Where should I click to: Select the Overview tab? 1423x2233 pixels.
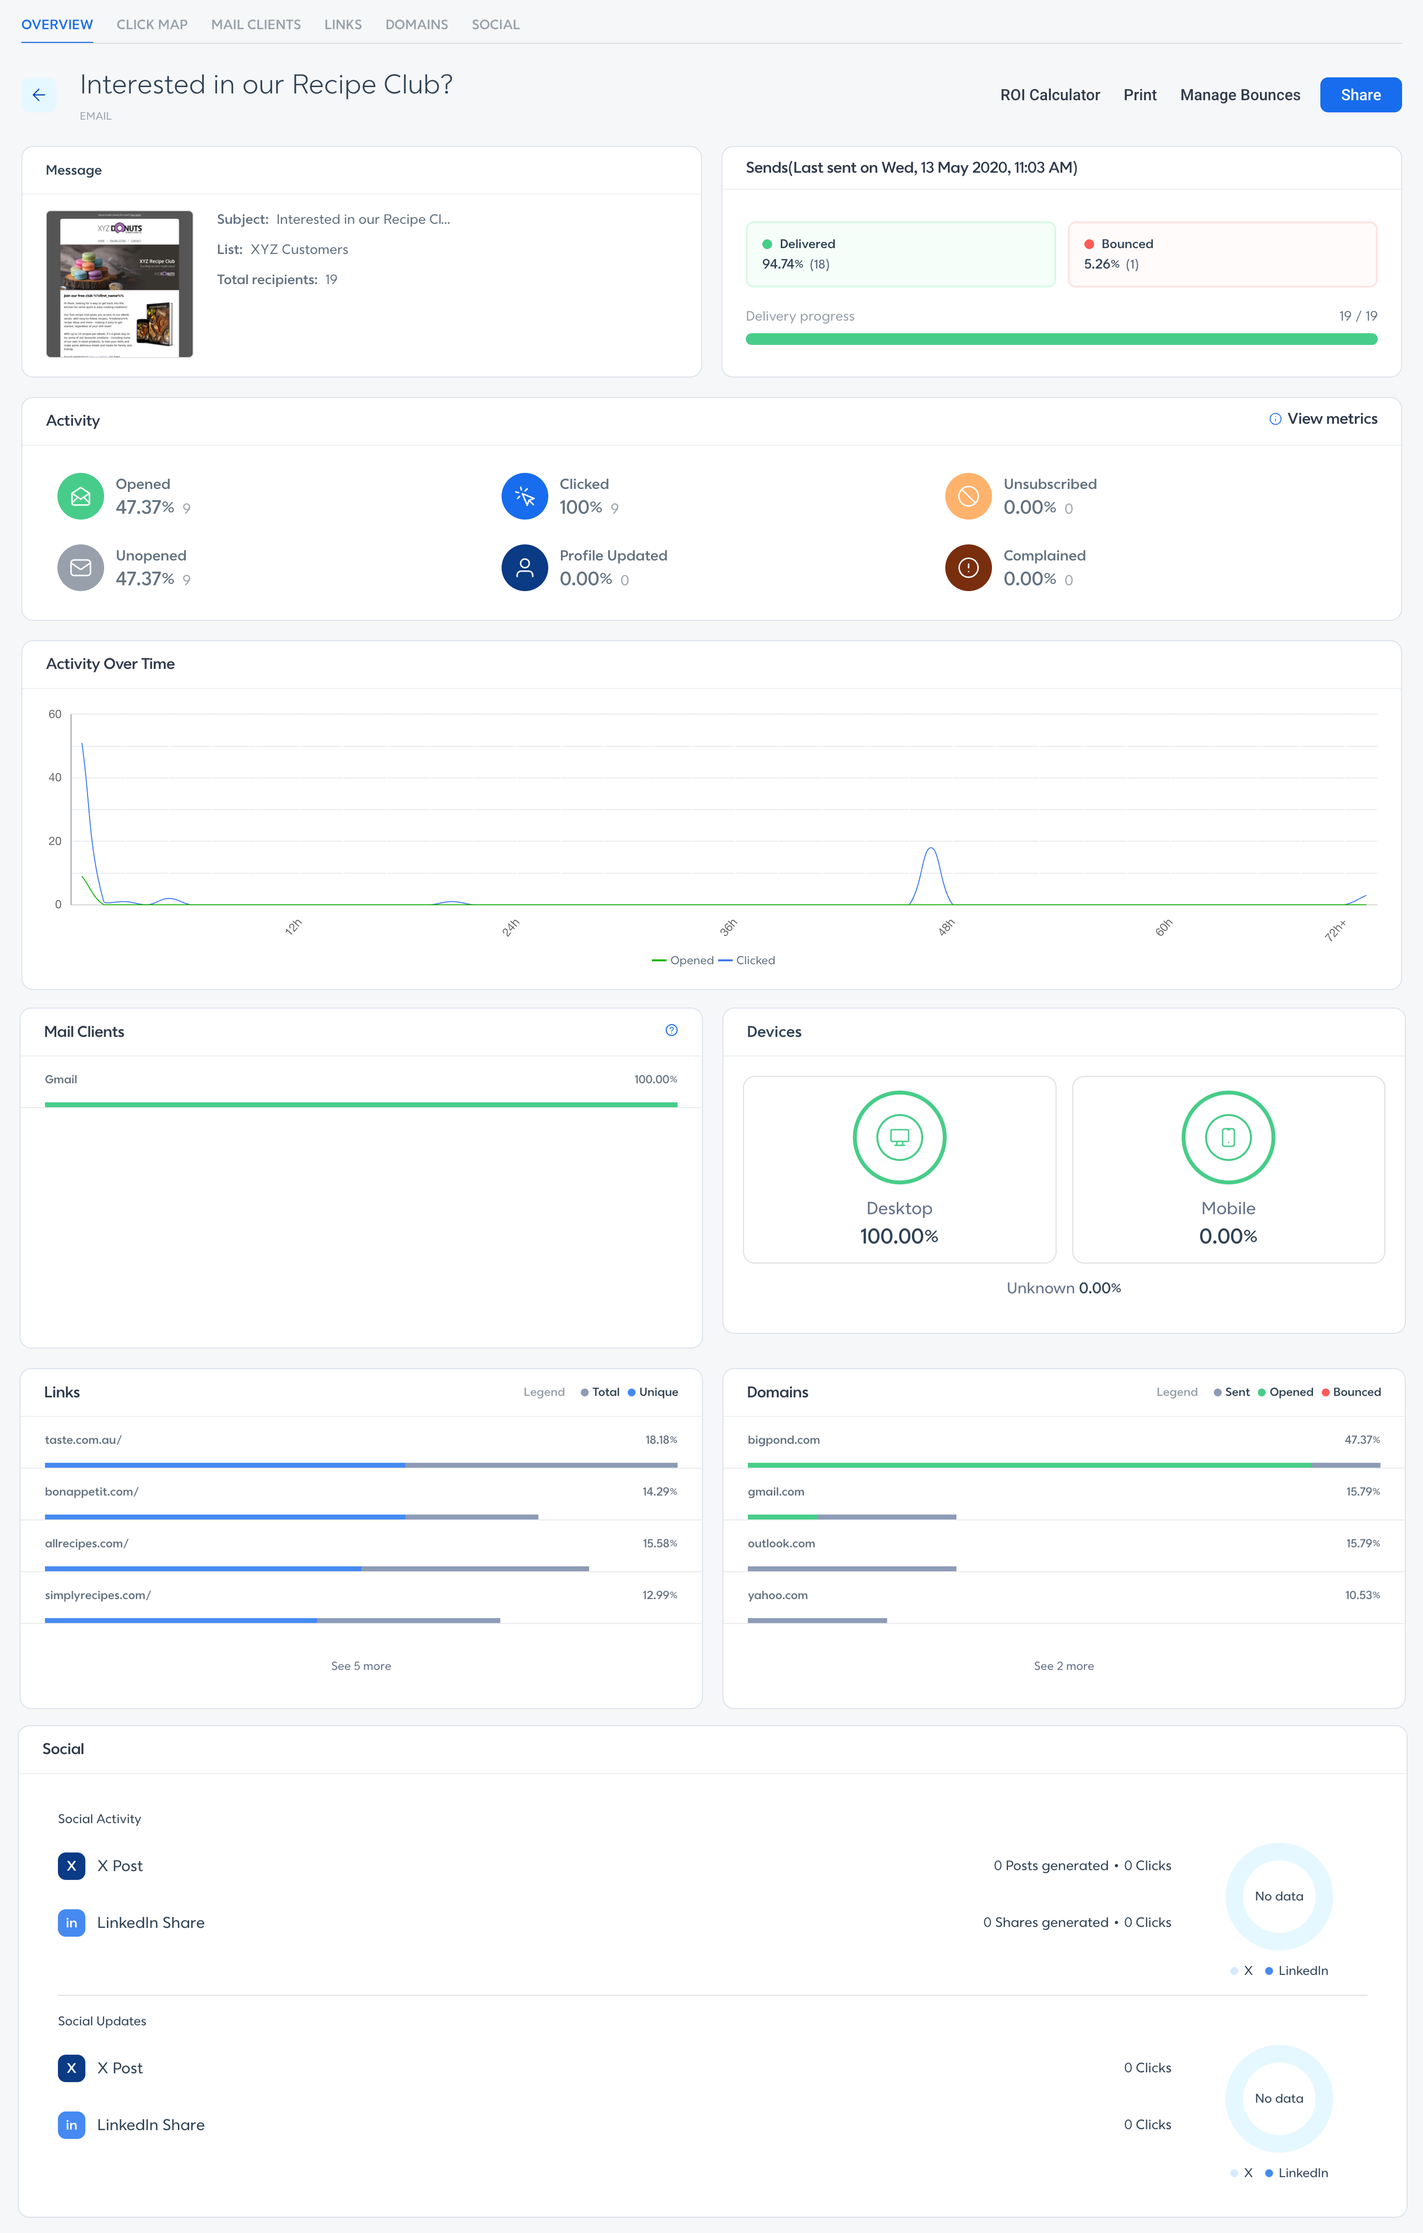[x=56, y=24]
